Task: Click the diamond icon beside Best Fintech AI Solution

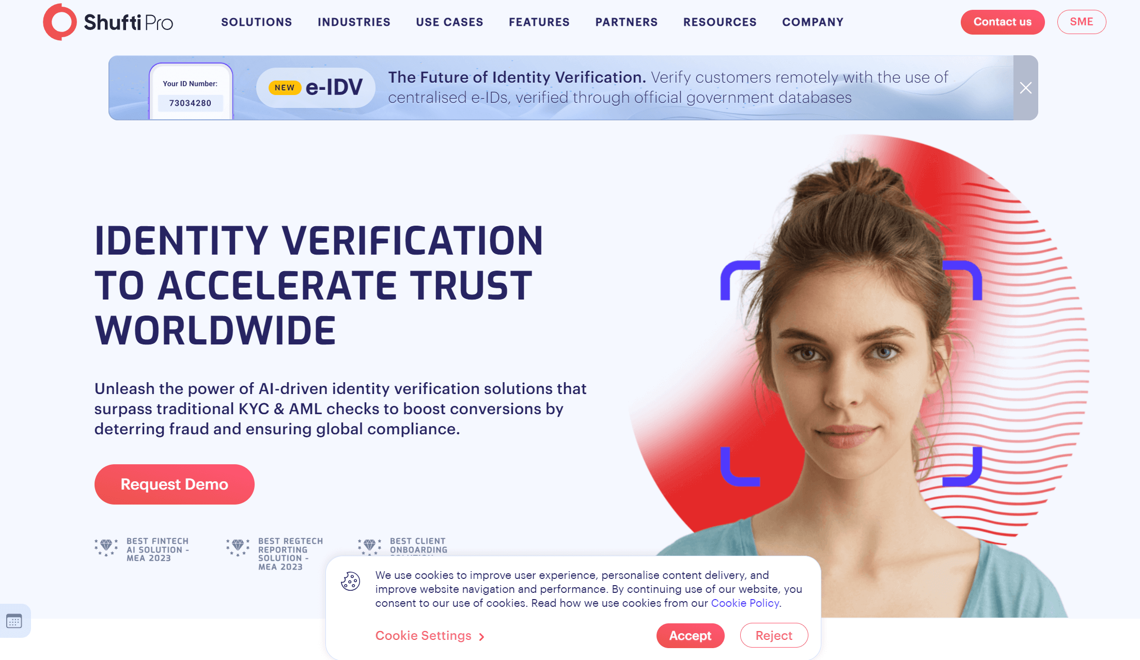Action: pyautogui.click(x=106, y=546)
